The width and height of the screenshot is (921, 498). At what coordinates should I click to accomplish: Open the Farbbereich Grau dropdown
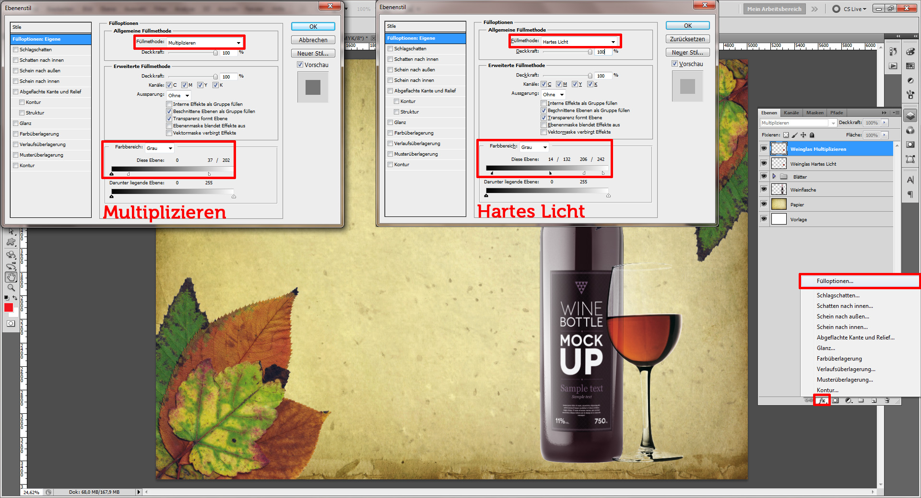pos(160,148)
